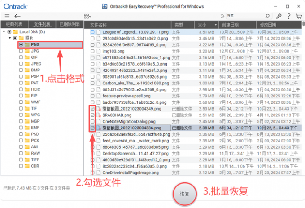The height and width of the screenshot is (208, 305).
Task: Select the JPEG folder in tree
Action: coord(36,64)
